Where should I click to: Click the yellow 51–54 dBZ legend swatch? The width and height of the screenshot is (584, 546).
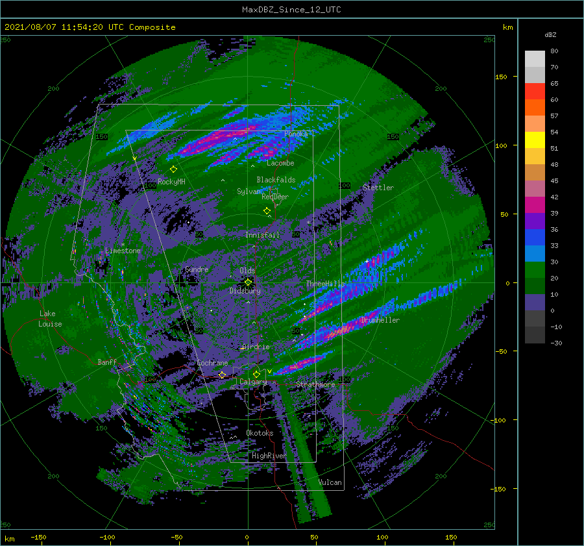[535, 140]
